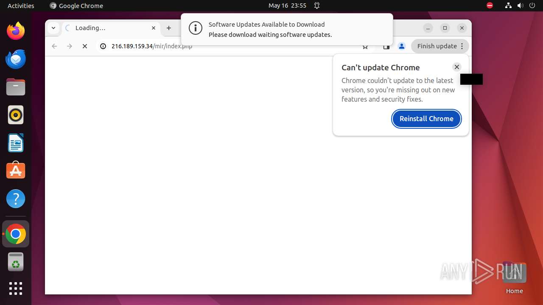Open the Google Chrome app menu
Screen dimensions: 543x305
coord(76,6)
